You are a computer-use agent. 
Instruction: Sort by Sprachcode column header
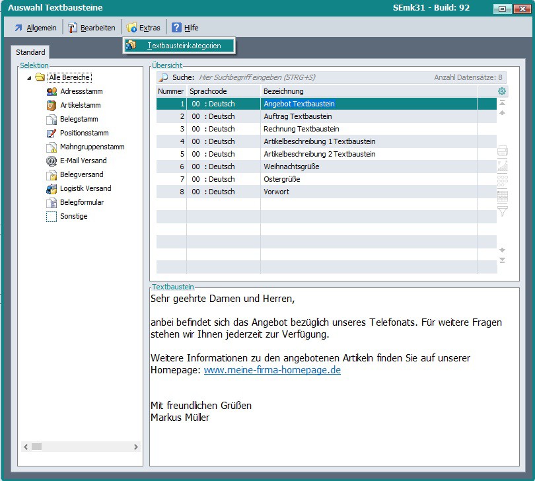tap(223, 91)
